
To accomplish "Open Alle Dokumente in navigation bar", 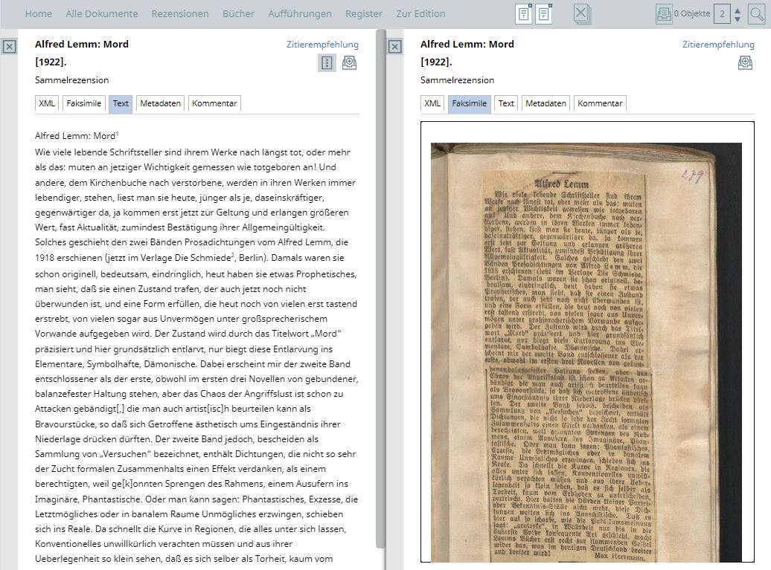I will click(102, 13).
